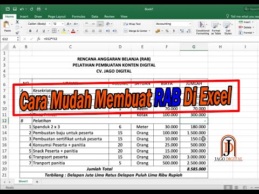259x194 pixels.
Task: Expand the Merge & Center dropdown arrow
Action: coord(149,31)
